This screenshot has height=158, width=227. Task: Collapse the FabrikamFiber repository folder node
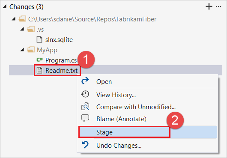tap(14, 19)
